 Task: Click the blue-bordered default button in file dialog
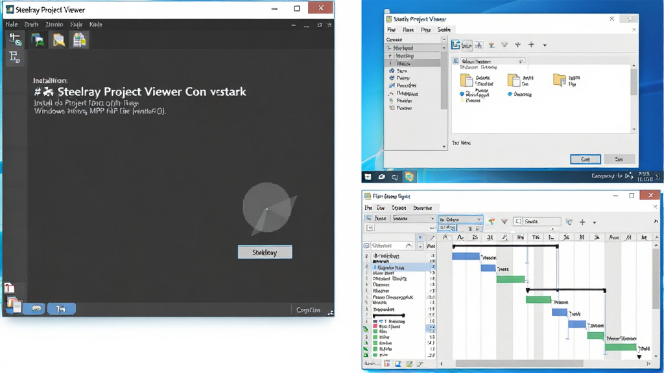[586, 159]
